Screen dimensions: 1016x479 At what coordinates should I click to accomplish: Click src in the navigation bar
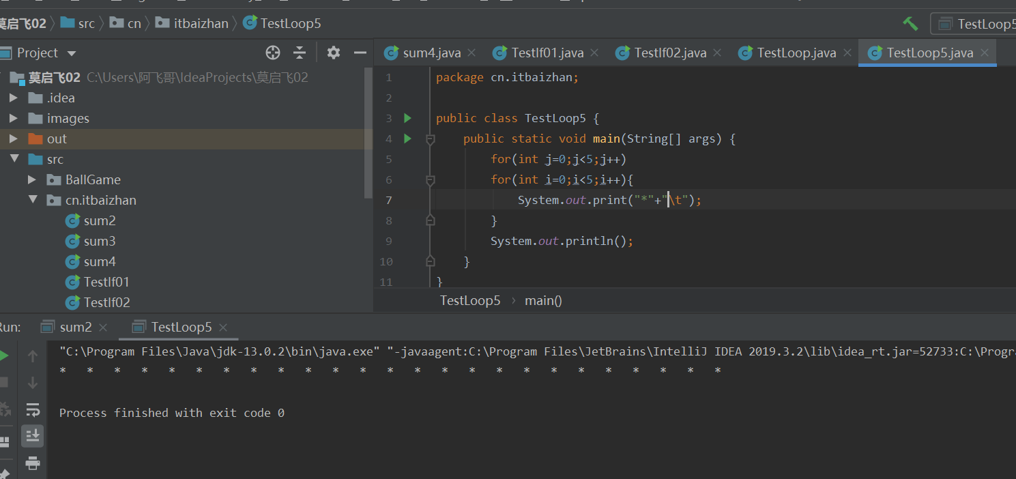click(78, 23)
